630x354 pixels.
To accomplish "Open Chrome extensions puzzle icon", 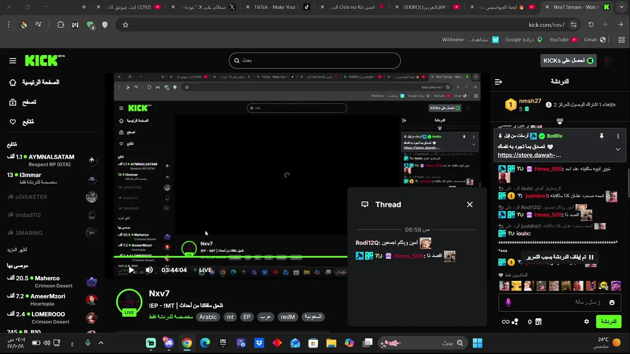I will tap(61, 25).
